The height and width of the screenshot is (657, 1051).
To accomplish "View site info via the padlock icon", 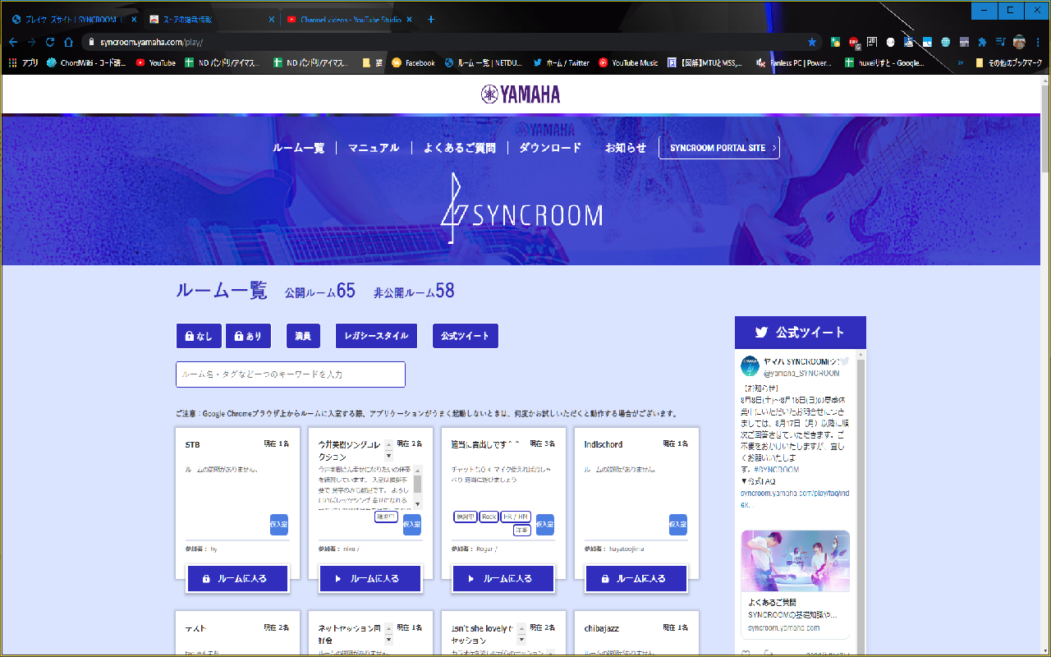I will pos(93,42).
